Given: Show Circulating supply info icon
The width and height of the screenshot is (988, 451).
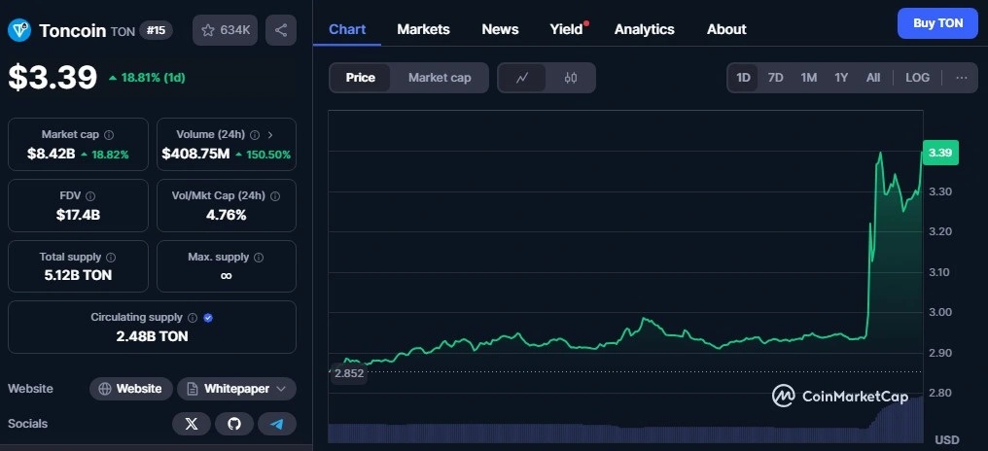Looking at the screenshot, I should [193, 318].
